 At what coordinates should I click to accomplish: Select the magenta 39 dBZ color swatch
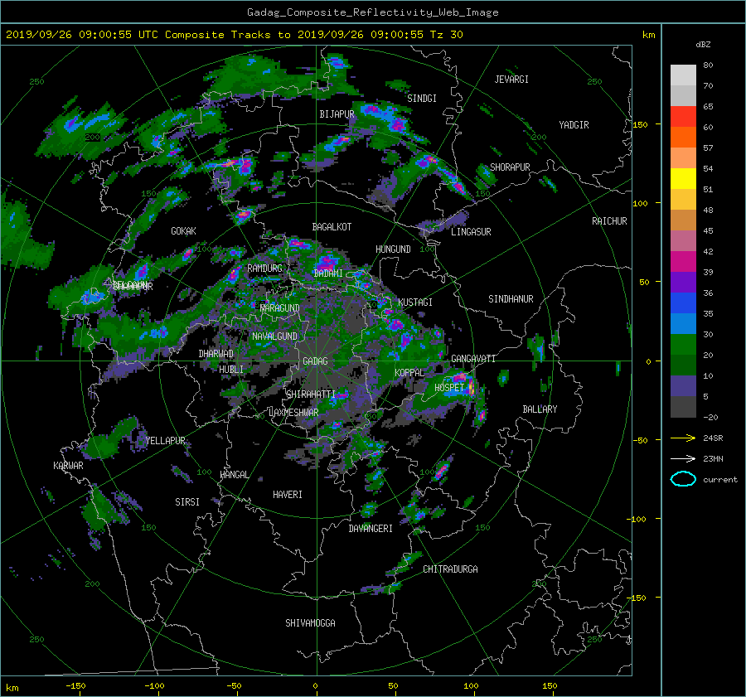(683, 261)
